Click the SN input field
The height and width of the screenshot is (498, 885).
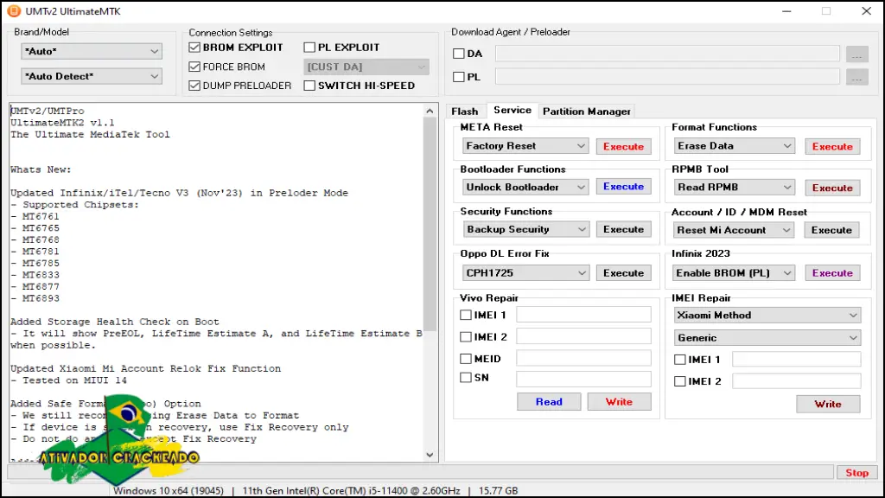pyautogui.click(x=583, y=379)
